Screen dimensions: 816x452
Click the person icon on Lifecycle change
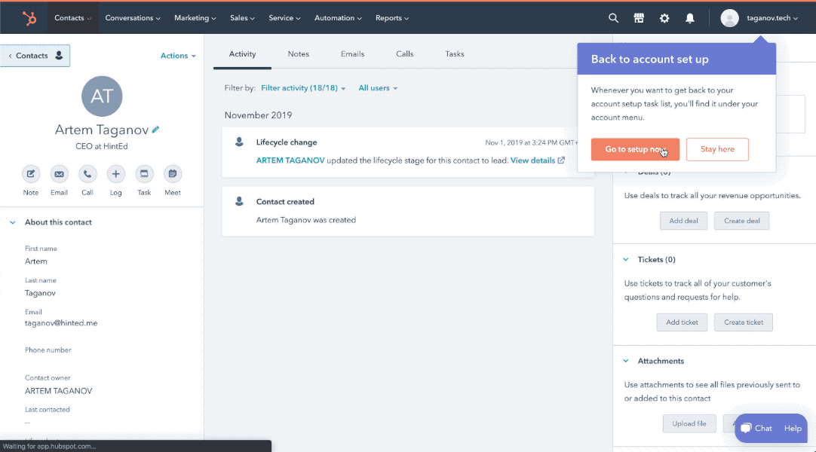[x=239, y=142]
